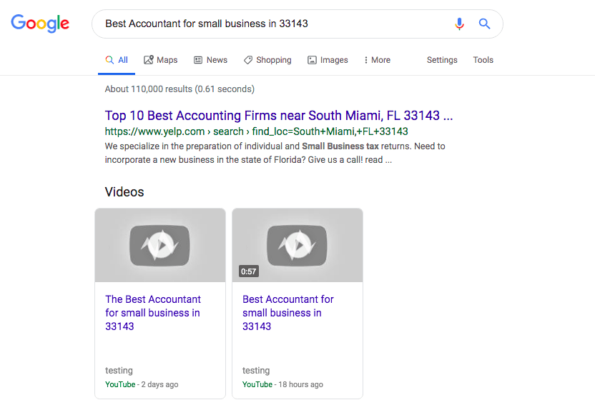Click YouTube source under first video
This screenshot has width=595, height=420.
tap(120, 384)
